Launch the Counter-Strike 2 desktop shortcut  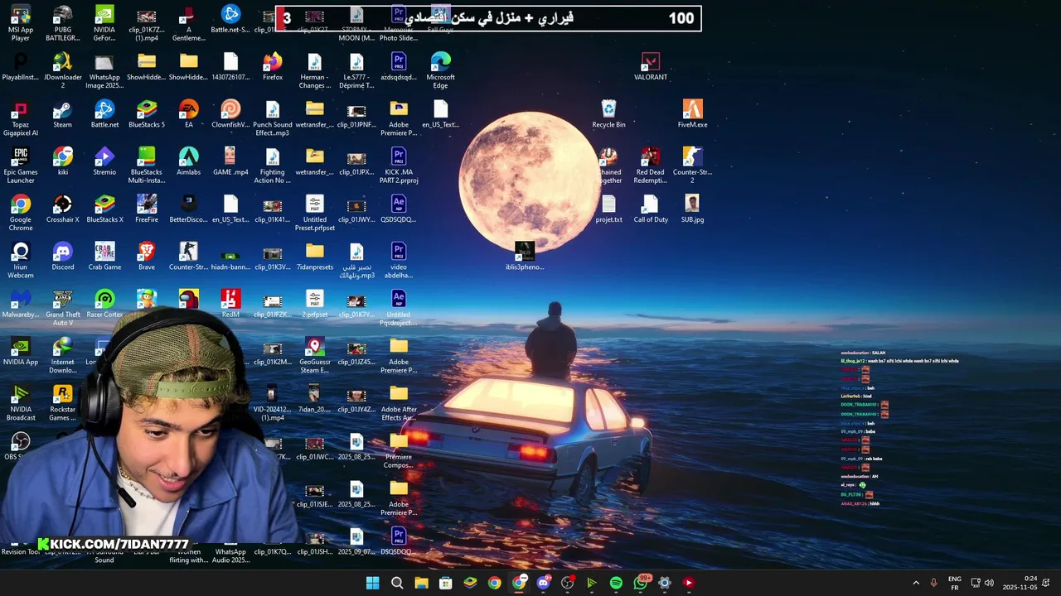[692, 166]
